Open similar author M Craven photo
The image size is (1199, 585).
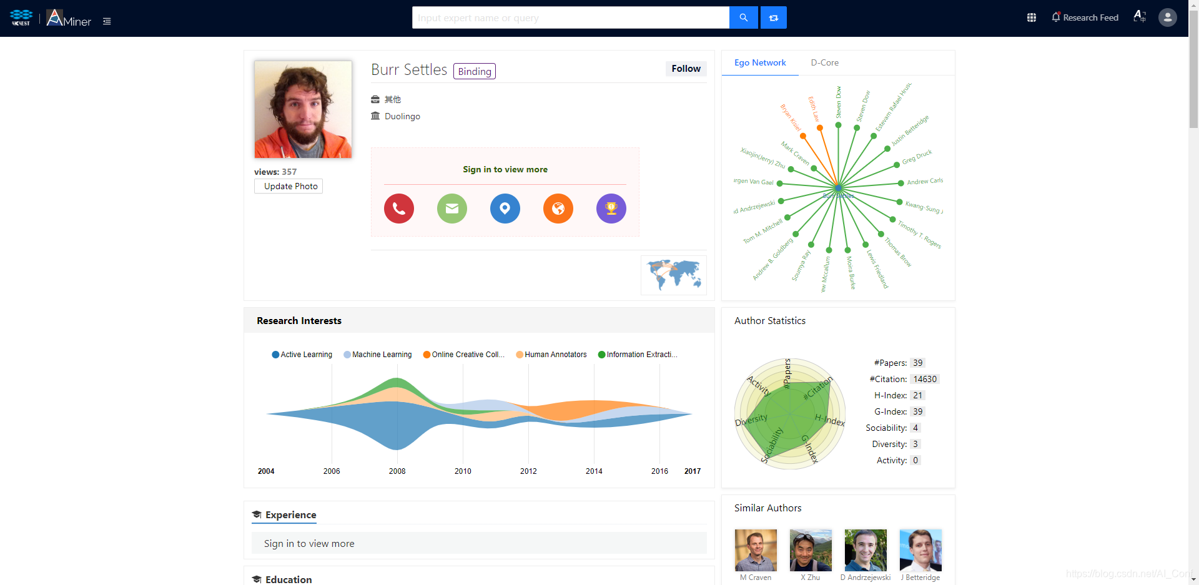click(756, 550)
